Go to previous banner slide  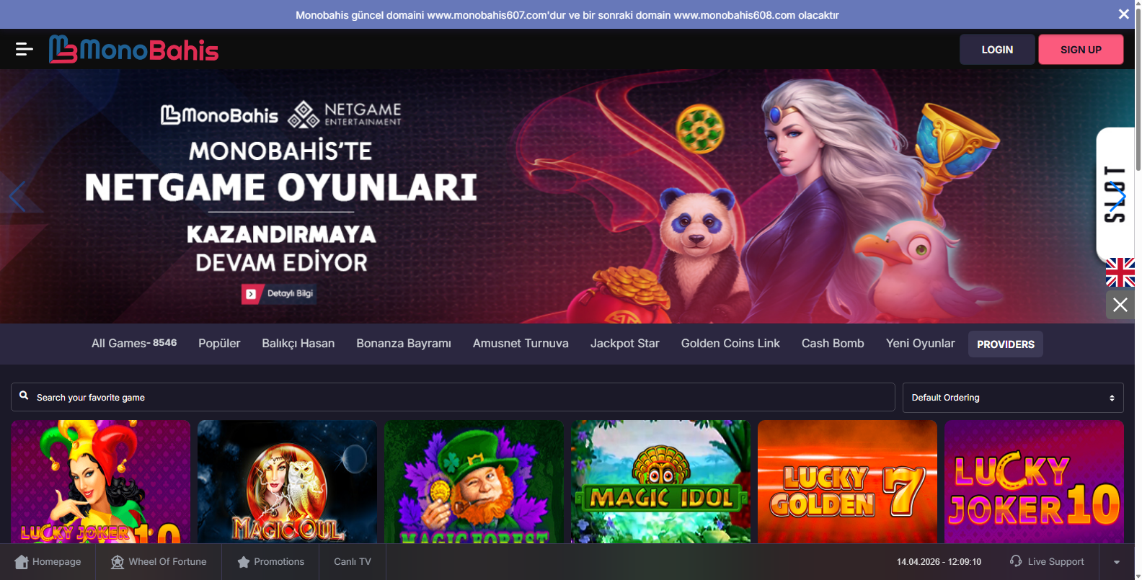point(17,196)
